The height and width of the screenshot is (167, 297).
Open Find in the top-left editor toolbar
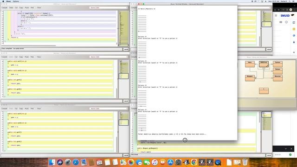point(32,8)
